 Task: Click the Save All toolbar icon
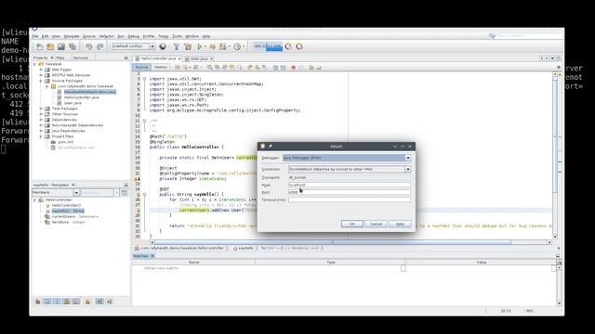click(x=73, y=46)
